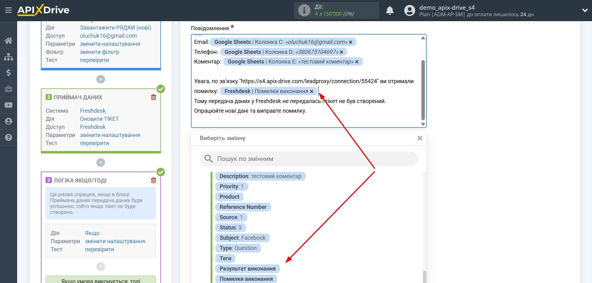
Task: Insert the Type: Question variable
Action: (238, 248)
